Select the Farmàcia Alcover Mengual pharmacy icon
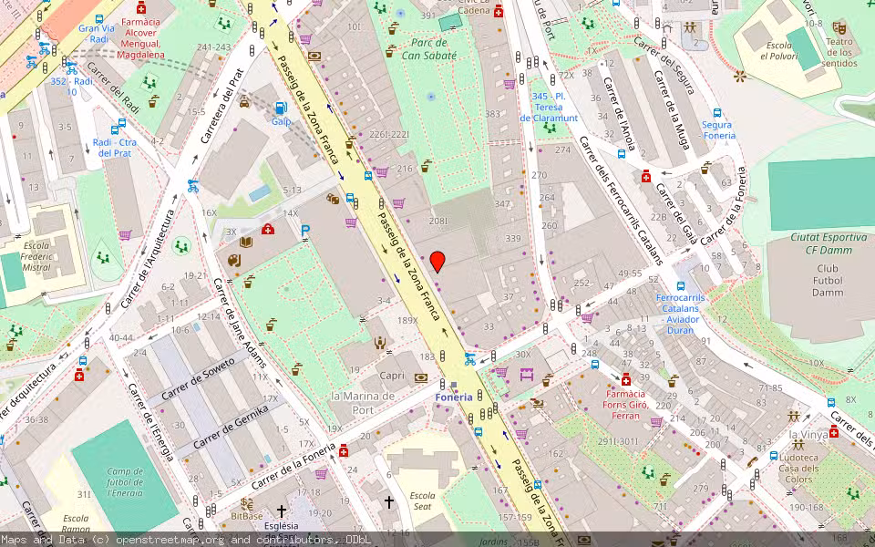 [141, 8]
